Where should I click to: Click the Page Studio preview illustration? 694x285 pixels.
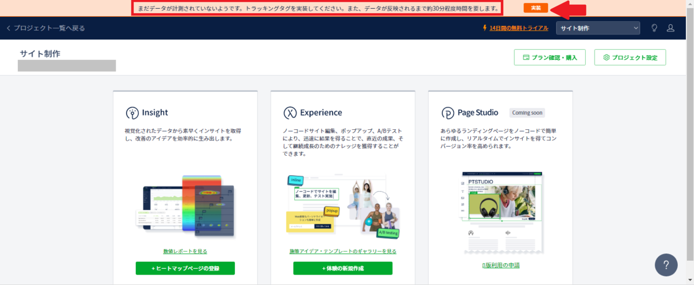coord(501,212)
